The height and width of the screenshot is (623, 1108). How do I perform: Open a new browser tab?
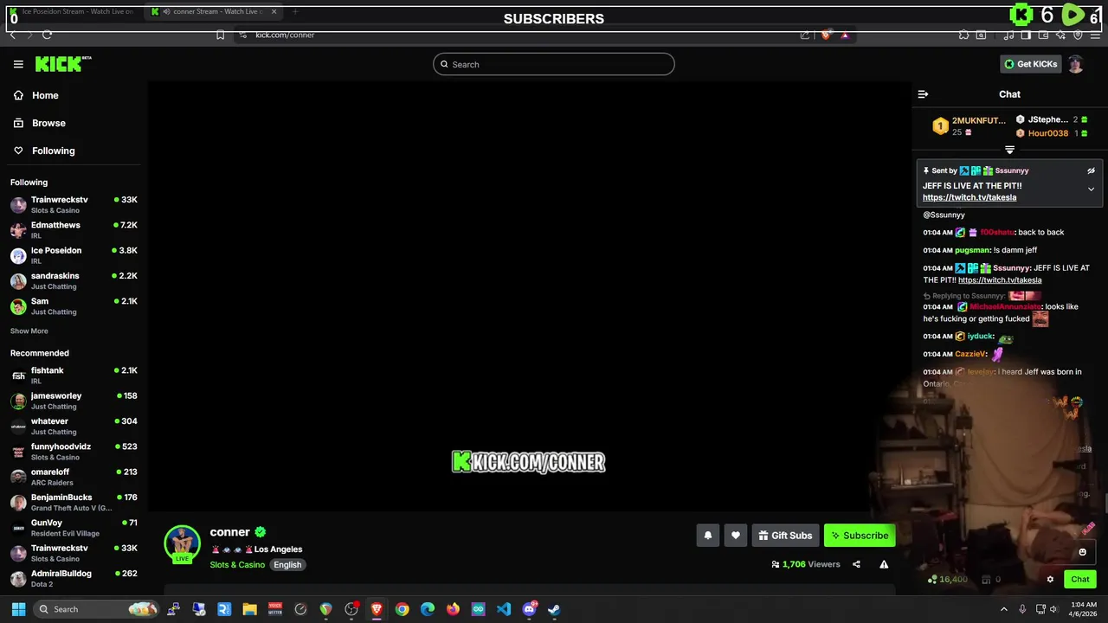[x=295, y=11]
